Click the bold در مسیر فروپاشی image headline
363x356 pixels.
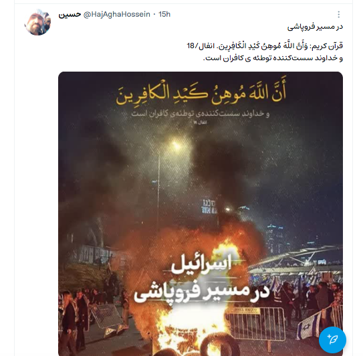pos(201,293)
